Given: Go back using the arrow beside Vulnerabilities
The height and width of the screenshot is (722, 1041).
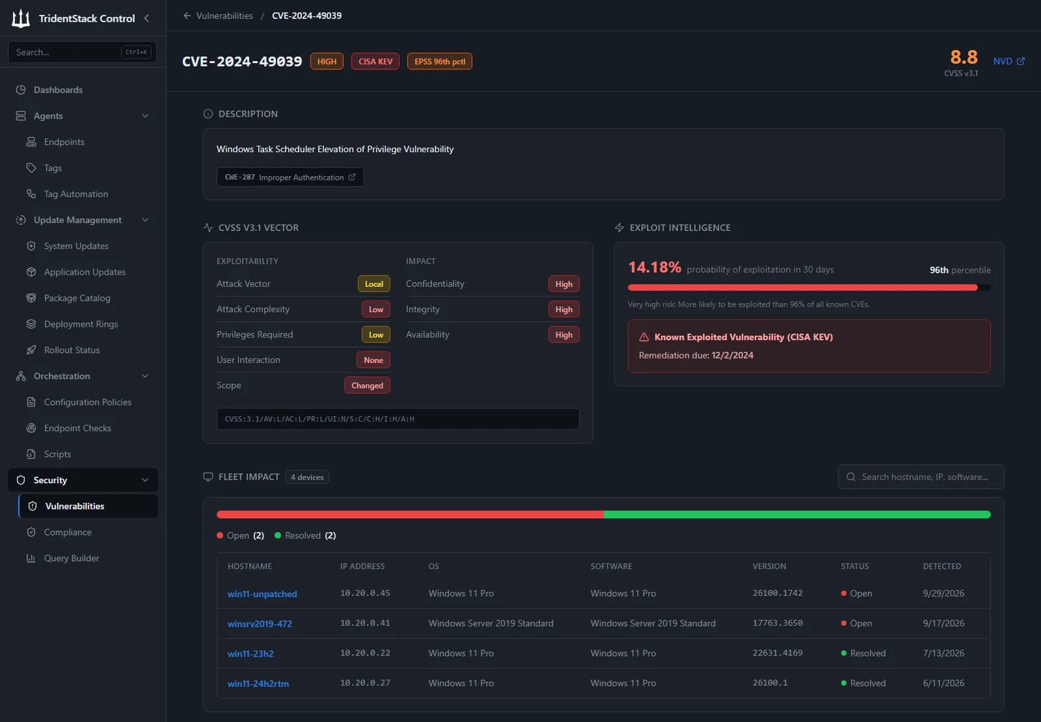Looking at the screenshot, I should 187,16.
